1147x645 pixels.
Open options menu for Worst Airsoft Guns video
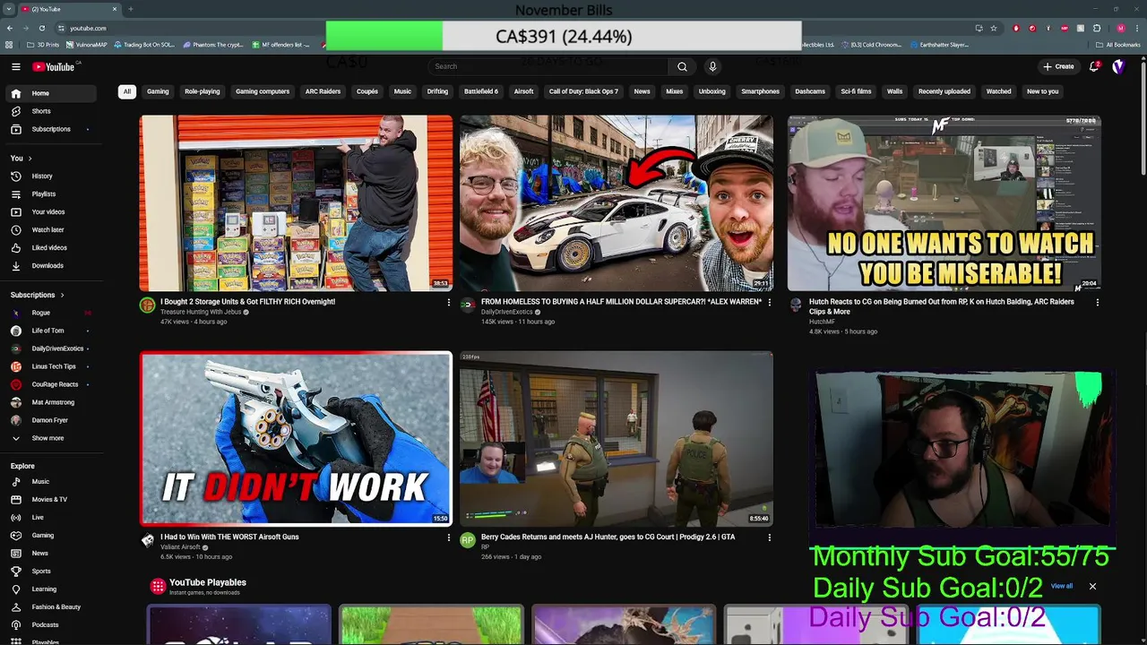point(449,537)
